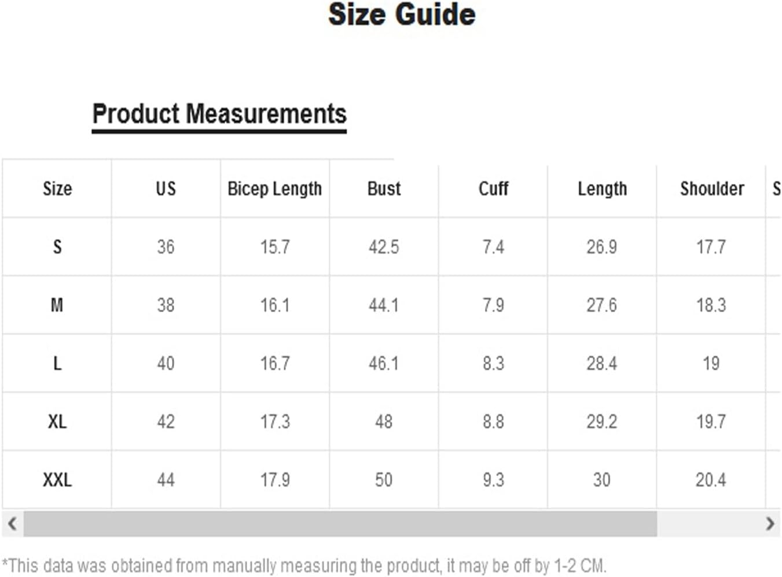The image size is (782, 577).
Task: Click the Length column header
Action: (x=602, y=188)
